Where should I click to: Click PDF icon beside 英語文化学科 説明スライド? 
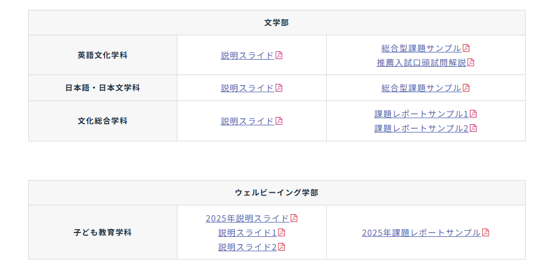click(279, 55)
